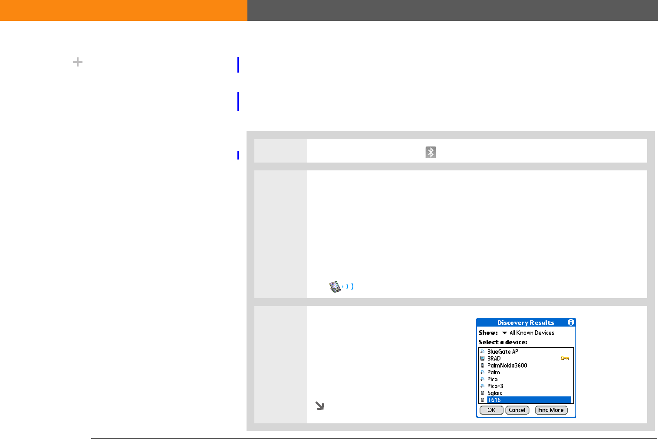This screenshot has height=439, width=658.
Task: Open the Discovery Results info icon
Action: coord(571,323)
